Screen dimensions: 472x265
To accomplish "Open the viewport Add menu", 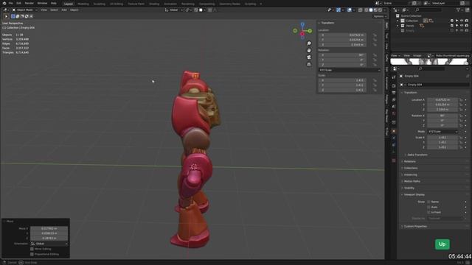I will 64,10.
